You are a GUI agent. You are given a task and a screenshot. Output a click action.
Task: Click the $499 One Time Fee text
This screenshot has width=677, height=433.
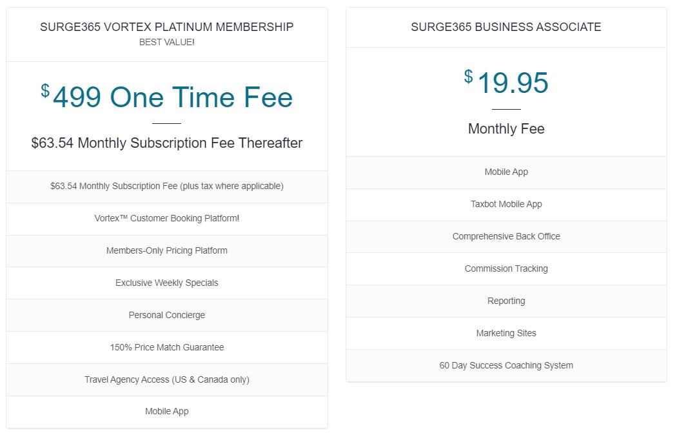click(x=166, y=97)
